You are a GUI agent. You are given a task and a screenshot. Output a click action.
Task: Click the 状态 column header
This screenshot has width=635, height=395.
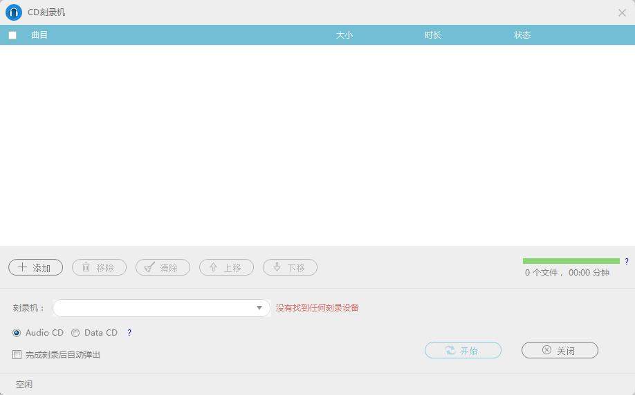[x=522, y=35]
